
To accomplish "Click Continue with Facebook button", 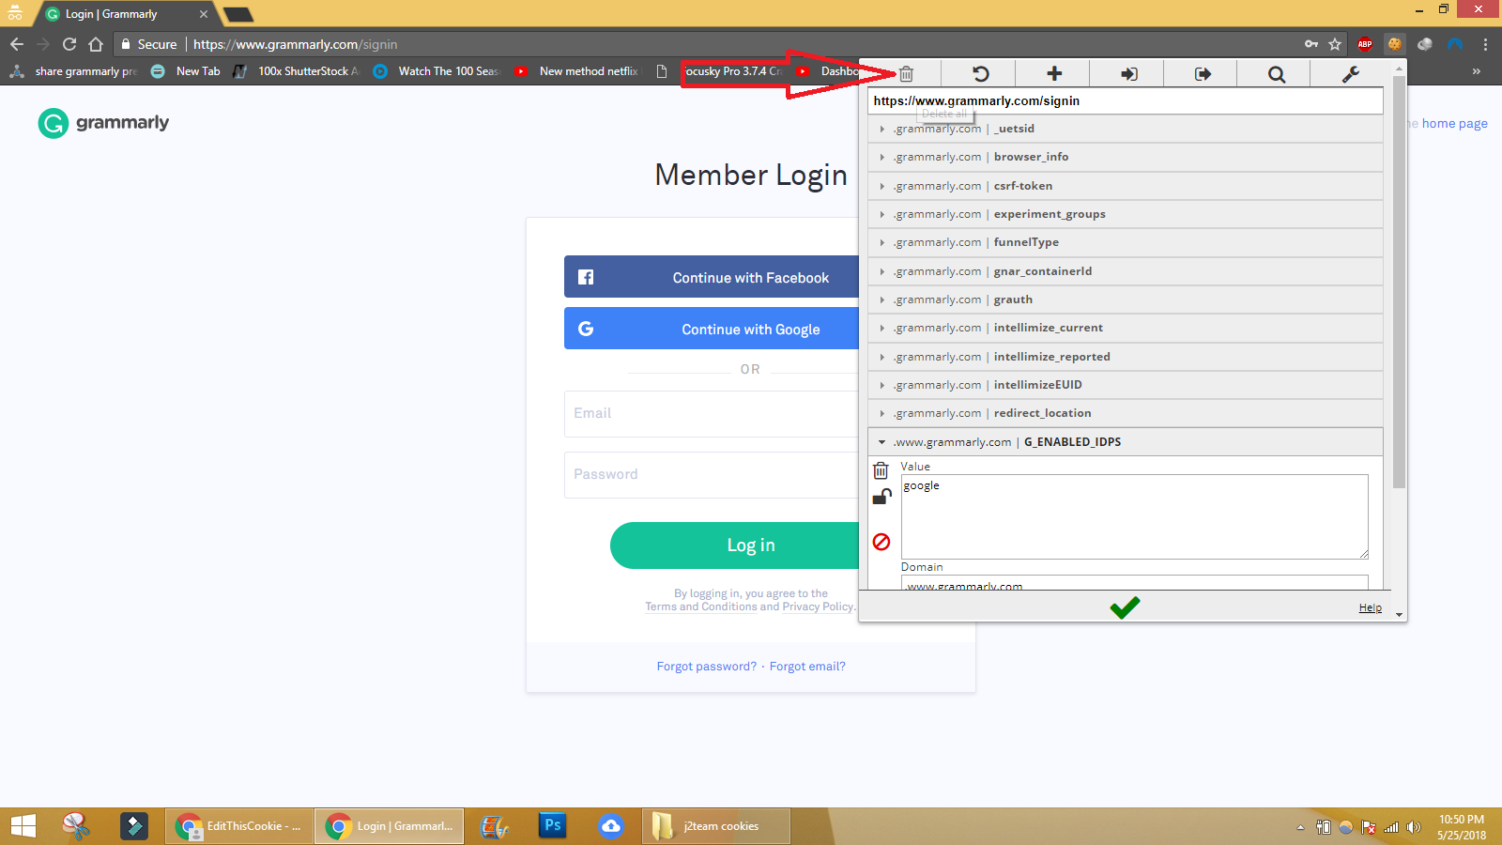I will [x=712, y=277].
